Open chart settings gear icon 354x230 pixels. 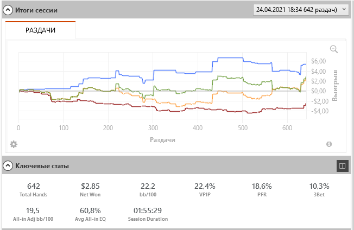pyautogui.click(x=14, y=144)
